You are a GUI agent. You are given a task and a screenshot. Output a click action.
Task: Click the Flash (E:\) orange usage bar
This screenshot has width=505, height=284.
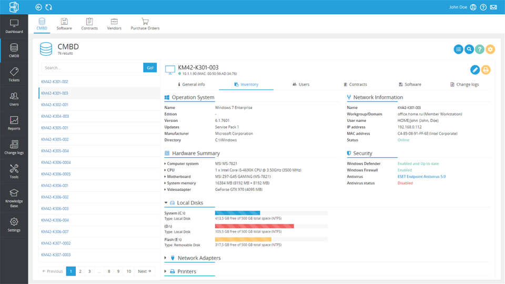coord(271,239)
